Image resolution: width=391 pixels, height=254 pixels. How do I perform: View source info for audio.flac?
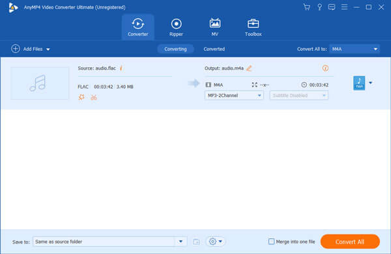tap(121, 68)
